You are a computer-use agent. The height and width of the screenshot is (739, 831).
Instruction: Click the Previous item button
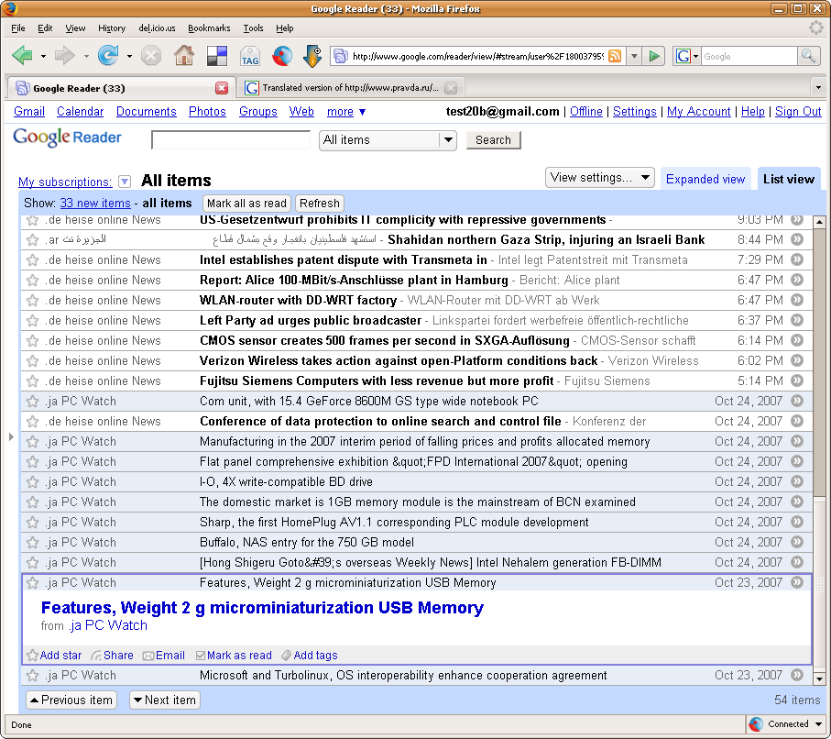click(71, 700)
